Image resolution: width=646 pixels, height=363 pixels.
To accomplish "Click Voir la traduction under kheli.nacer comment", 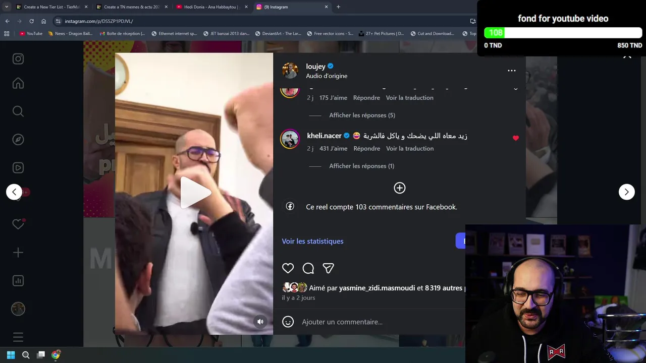I will [410, 148].
